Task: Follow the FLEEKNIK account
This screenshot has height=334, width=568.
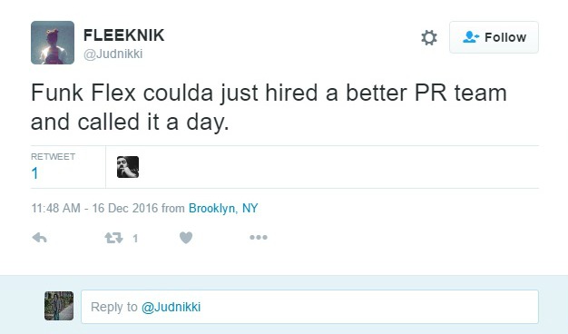Action: point(494,37)
